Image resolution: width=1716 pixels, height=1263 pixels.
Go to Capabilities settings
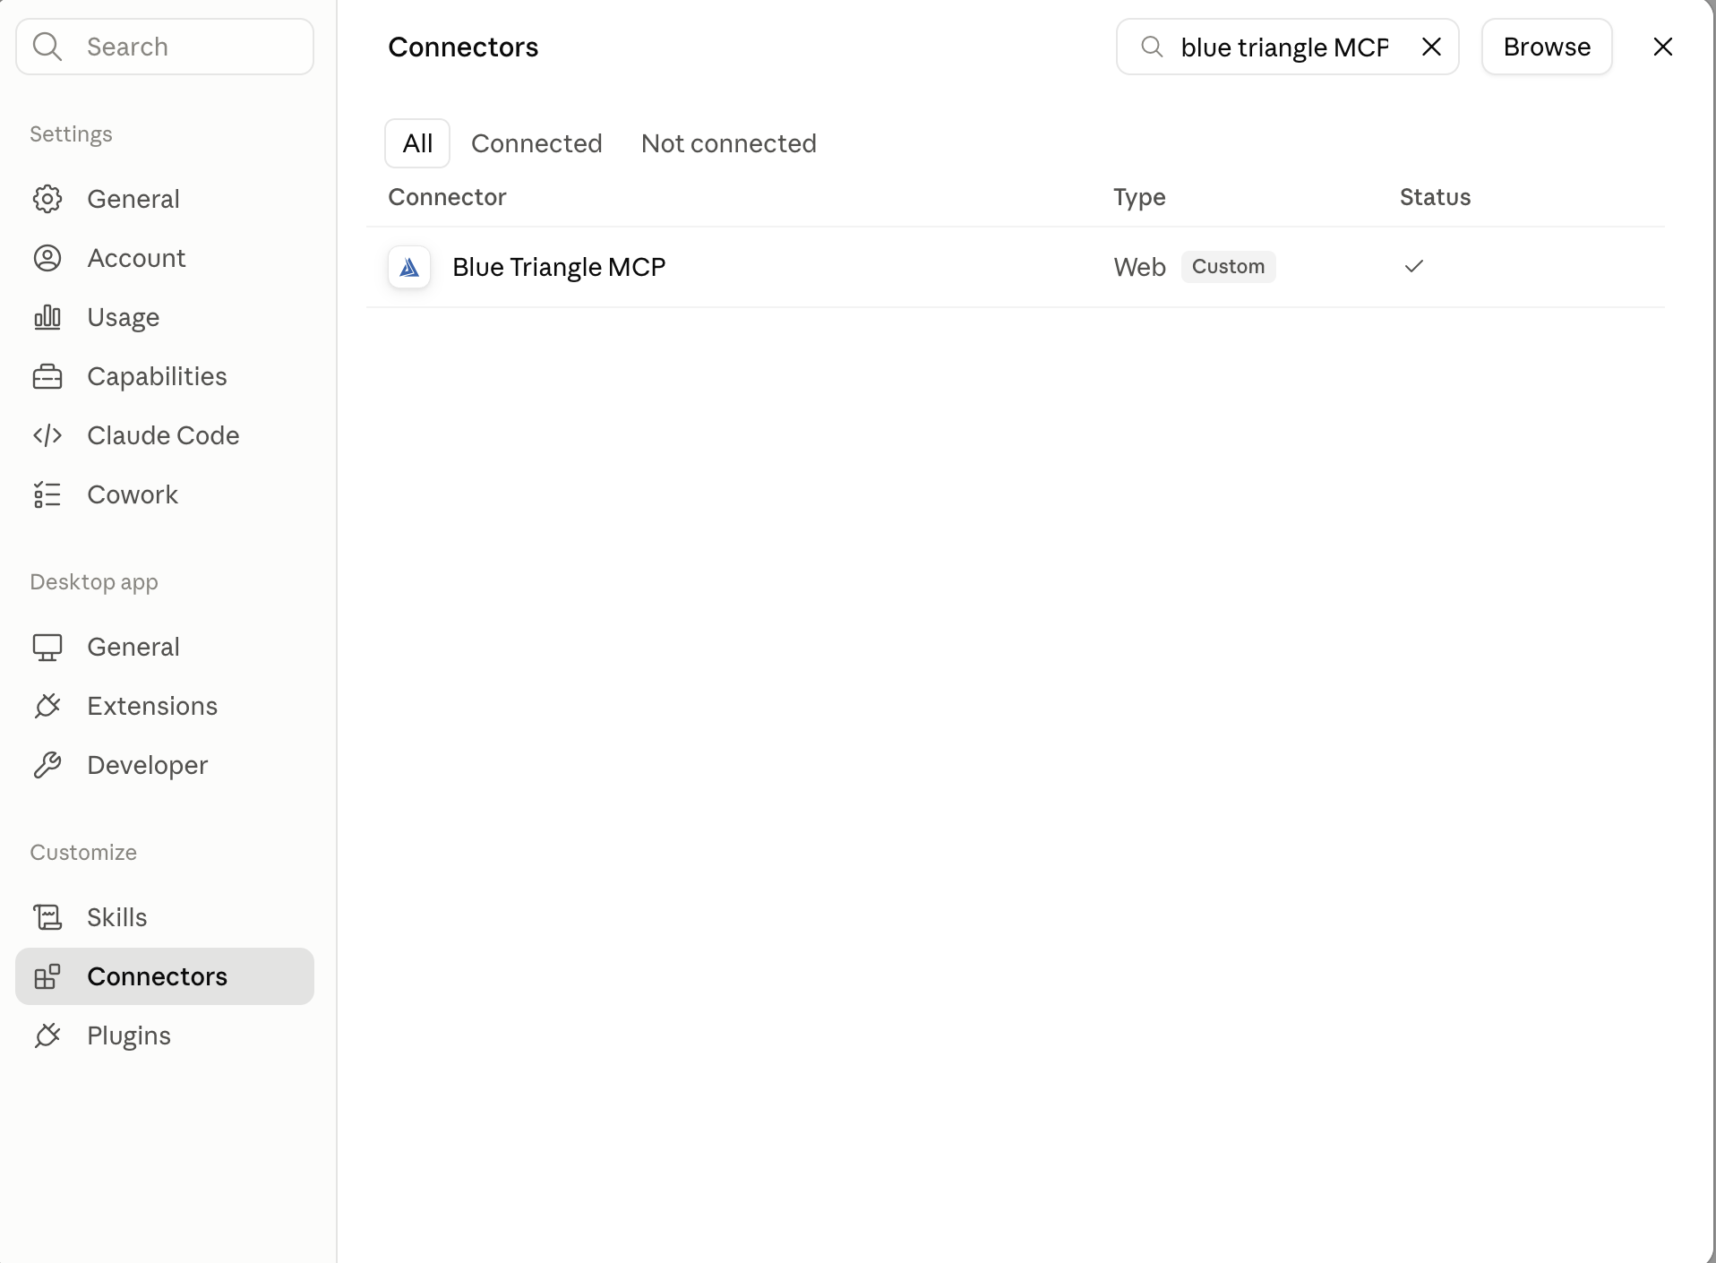[x=165, y=376]
